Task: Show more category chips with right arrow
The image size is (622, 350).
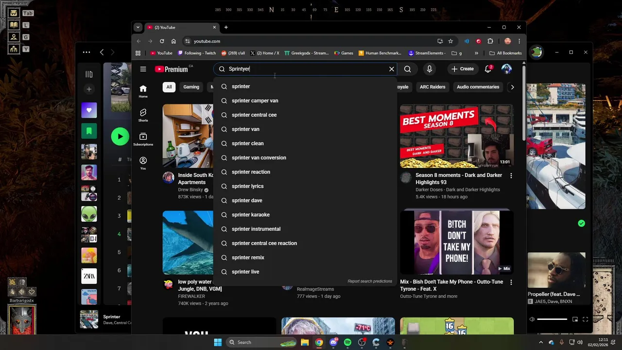Action: (512, 87)
